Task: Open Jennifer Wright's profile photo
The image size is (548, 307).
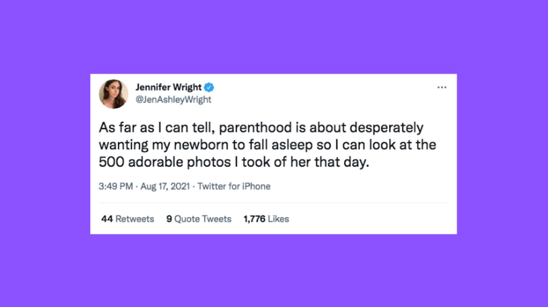Action: coord(113,94)
